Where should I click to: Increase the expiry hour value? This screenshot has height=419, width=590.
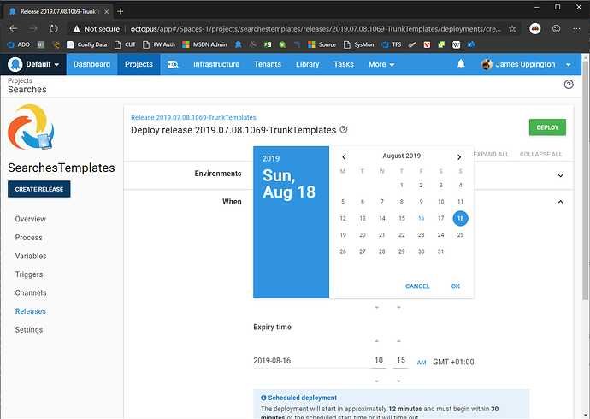coord(376,341)
